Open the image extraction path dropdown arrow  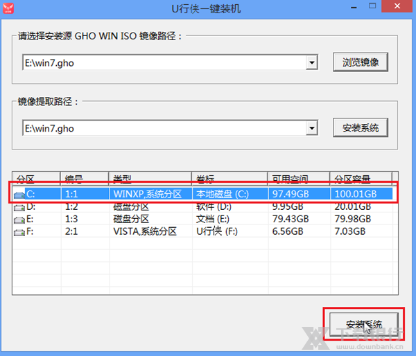(x=312, y=128)
